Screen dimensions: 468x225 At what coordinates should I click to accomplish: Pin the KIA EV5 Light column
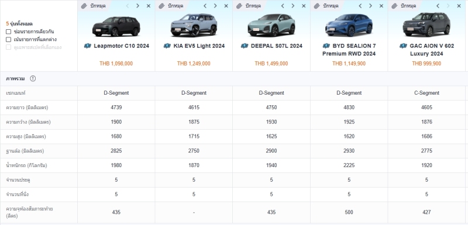coord(171,6)
